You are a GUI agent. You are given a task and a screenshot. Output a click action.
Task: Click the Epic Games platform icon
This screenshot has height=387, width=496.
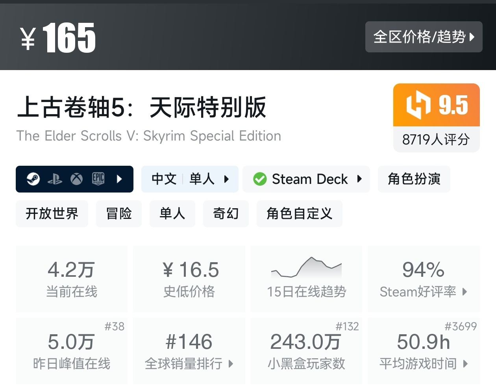(98, 179)
